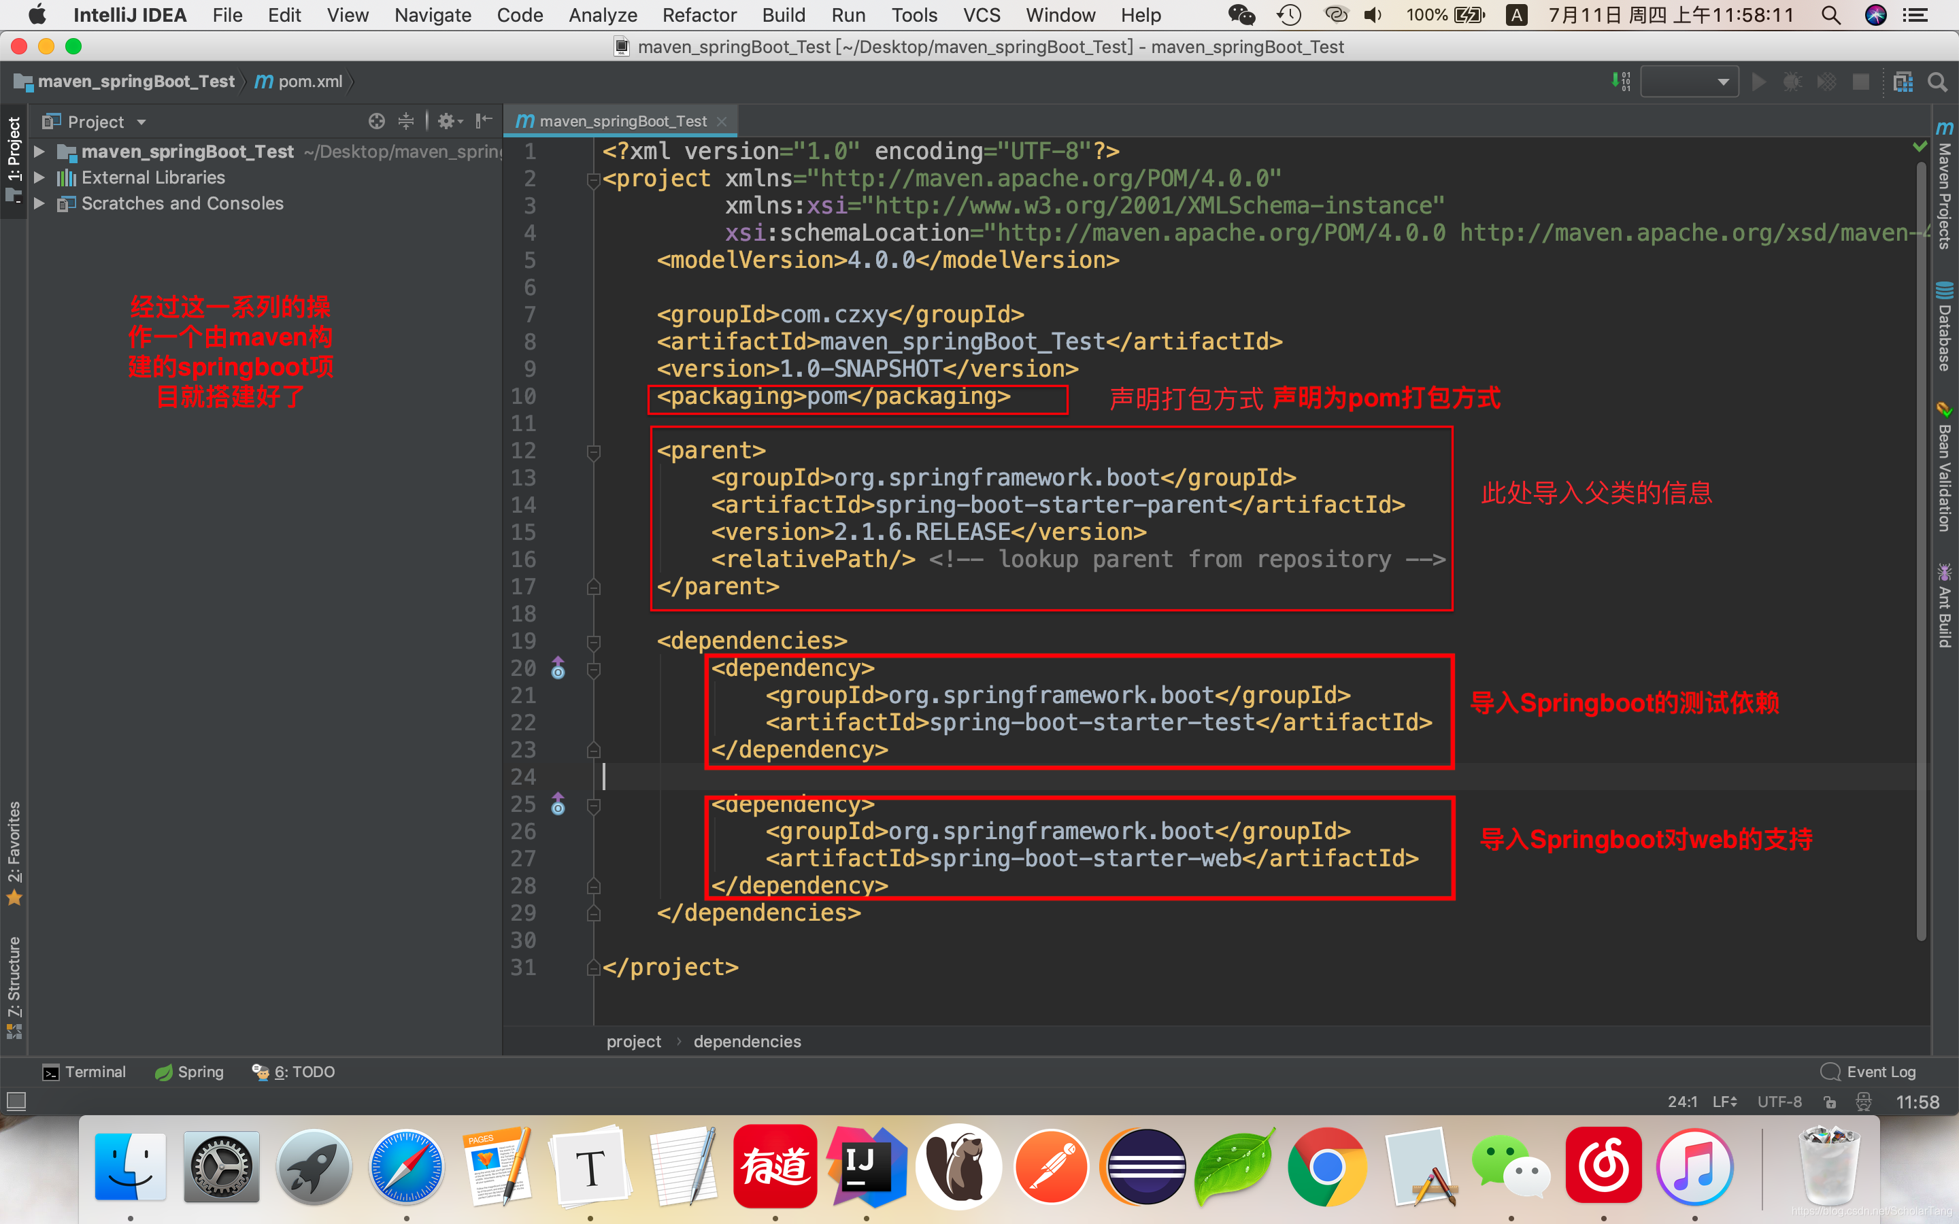Screen dimensions: 1959x1224
Task: Click the Debug bug icon in toolbar
Action: [1792, 82]
